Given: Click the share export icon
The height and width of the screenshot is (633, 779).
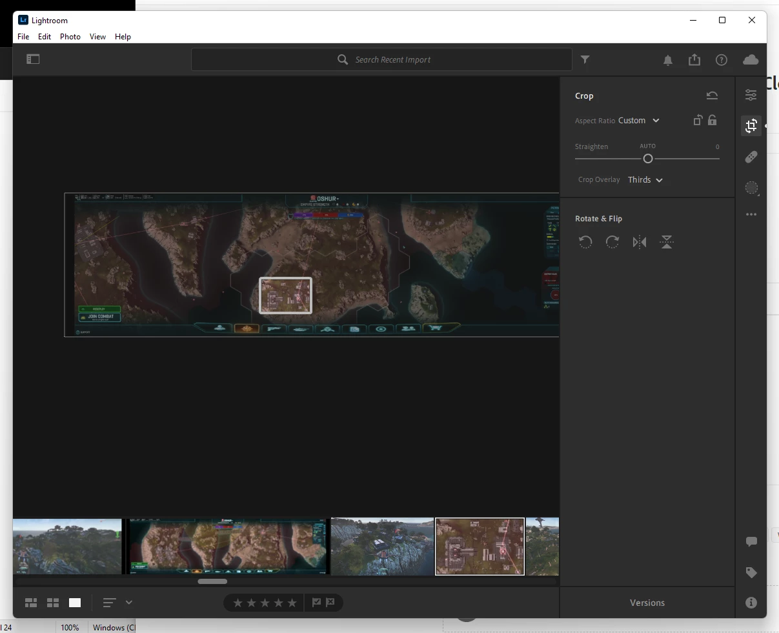Looking at the screenshot, I should 694,59.
